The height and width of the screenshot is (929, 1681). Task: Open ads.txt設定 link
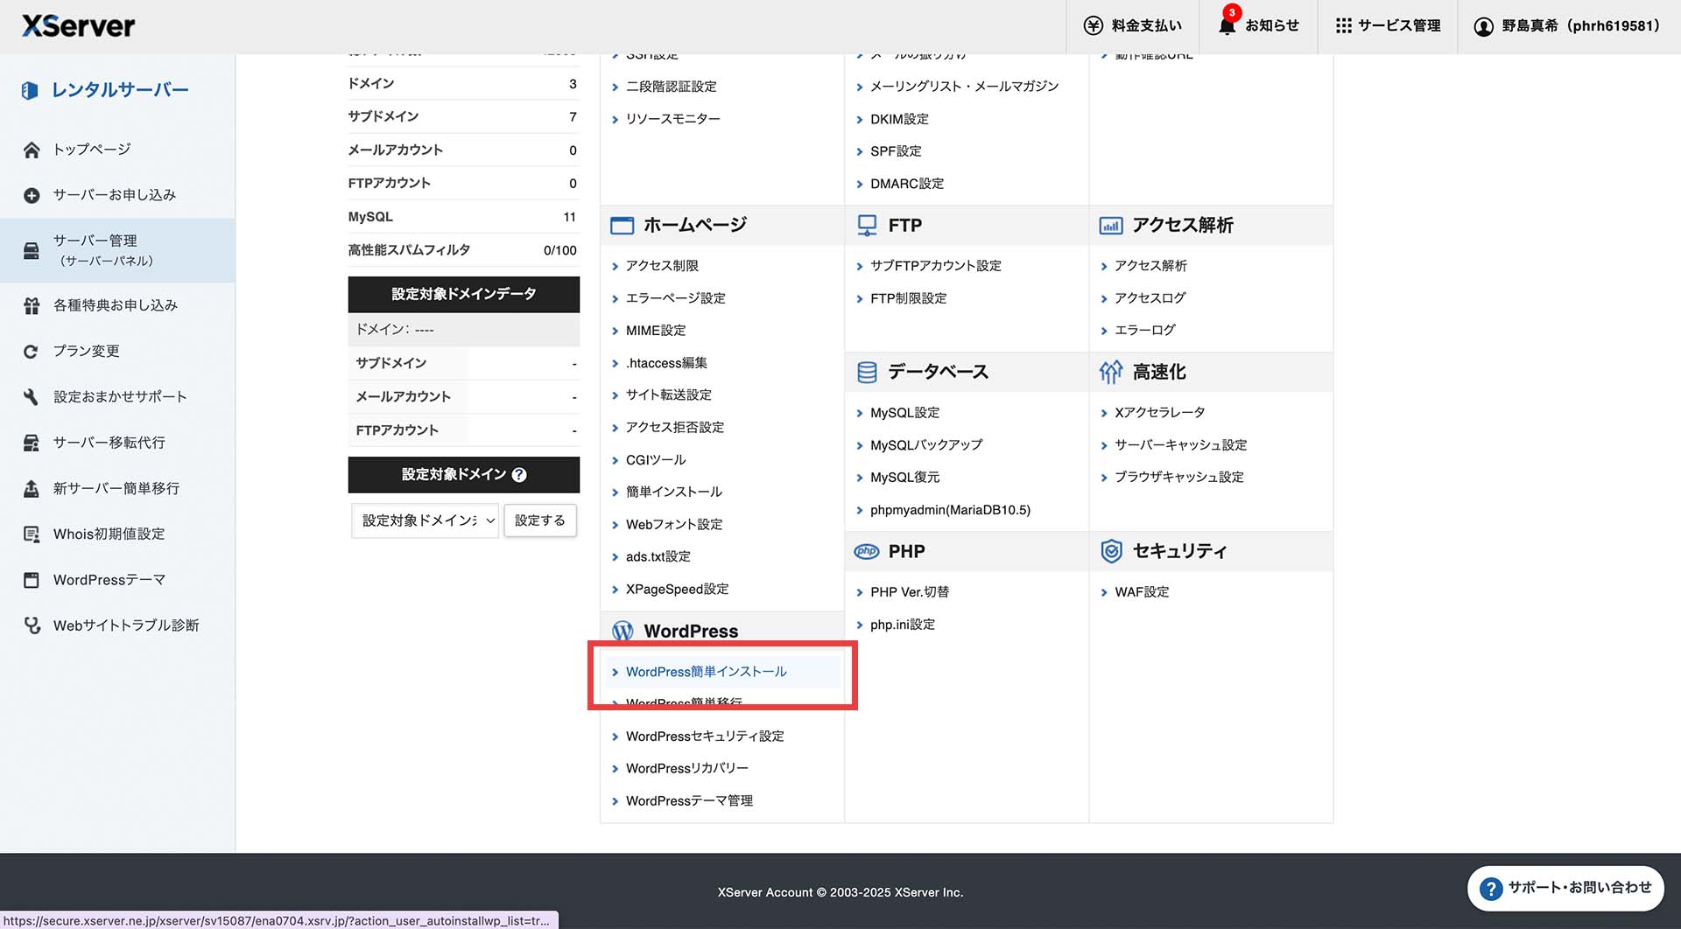tap(658, 557)
